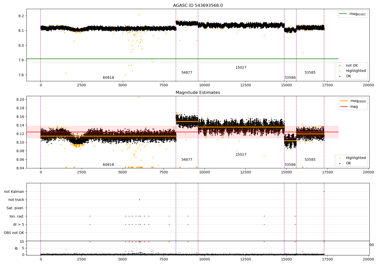Click the 7500 x-tick under the top plot
The image size is (378, 265).
(164, 85)
